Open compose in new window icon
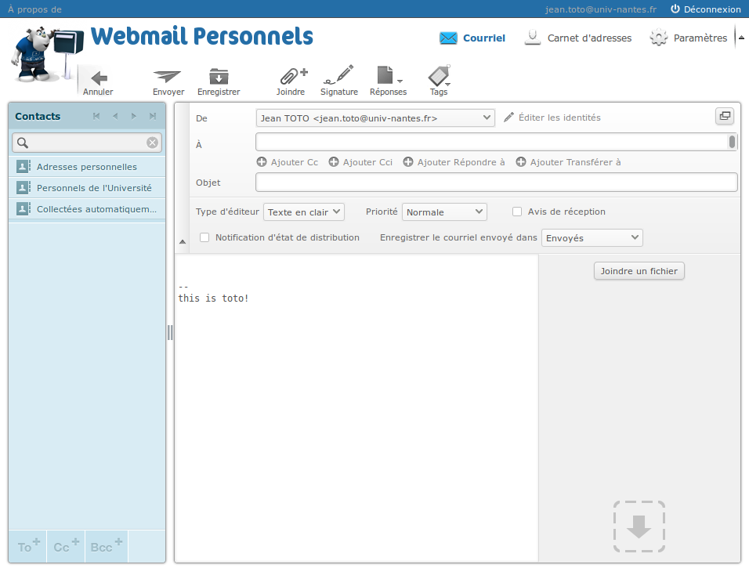The width and height of the screenshot is (749, 579). tap(724, 116)
